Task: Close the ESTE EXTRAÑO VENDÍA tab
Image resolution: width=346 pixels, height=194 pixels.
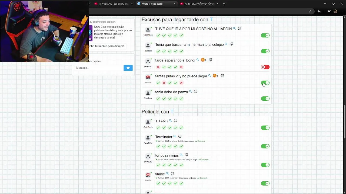Action: [x=217, y=4]
